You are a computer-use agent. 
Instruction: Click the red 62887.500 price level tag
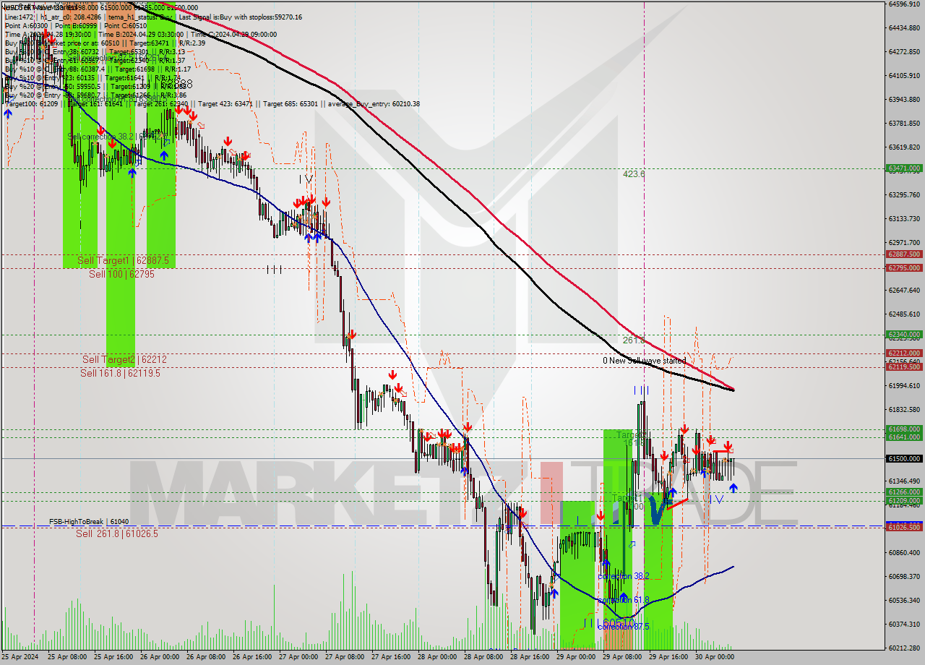pos(904,254)
